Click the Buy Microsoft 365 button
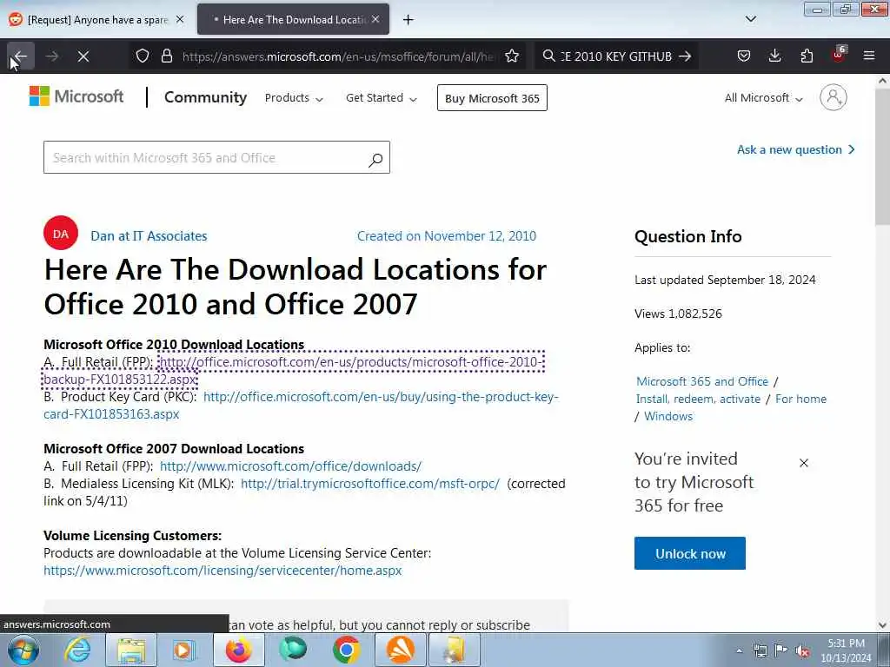Screen dimensions: 890x667 click(492, 98)
